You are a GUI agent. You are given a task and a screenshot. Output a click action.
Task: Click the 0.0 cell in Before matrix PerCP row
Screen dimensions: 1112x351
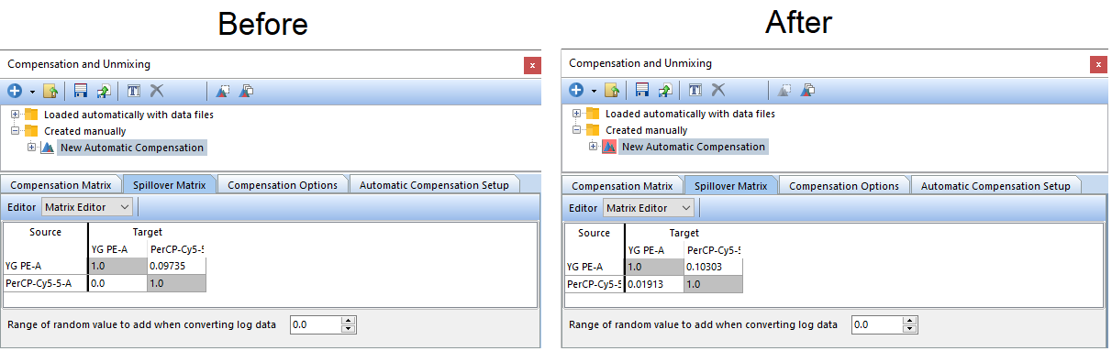(x=117, y=283)
